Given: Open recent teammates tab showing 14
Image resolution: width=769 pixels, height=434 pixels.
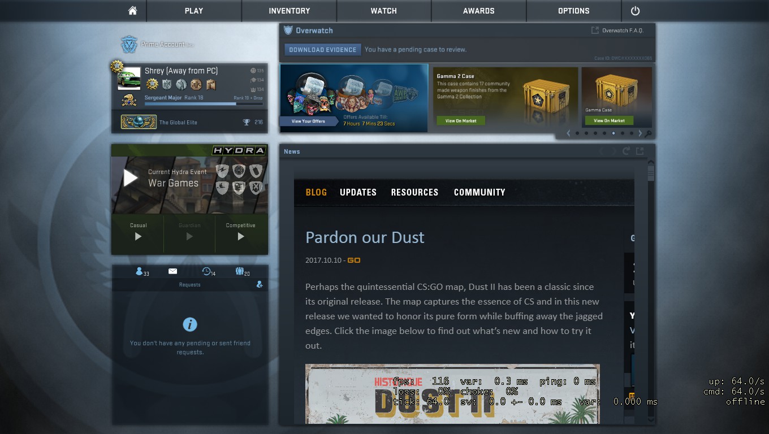Looking at the screenshot, I should tap(209, 272).
